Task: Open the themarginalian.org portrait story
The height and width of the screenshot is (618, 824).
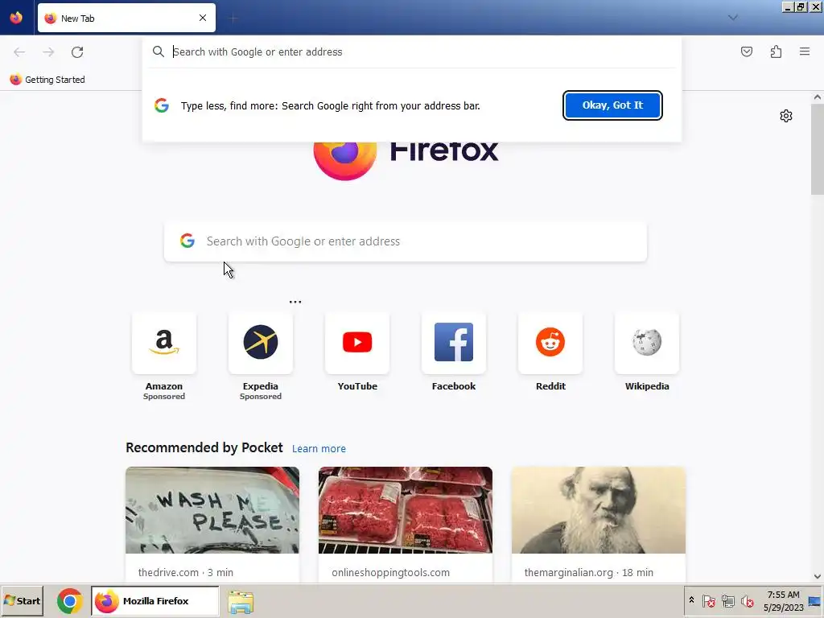Action: click(599, 525)
